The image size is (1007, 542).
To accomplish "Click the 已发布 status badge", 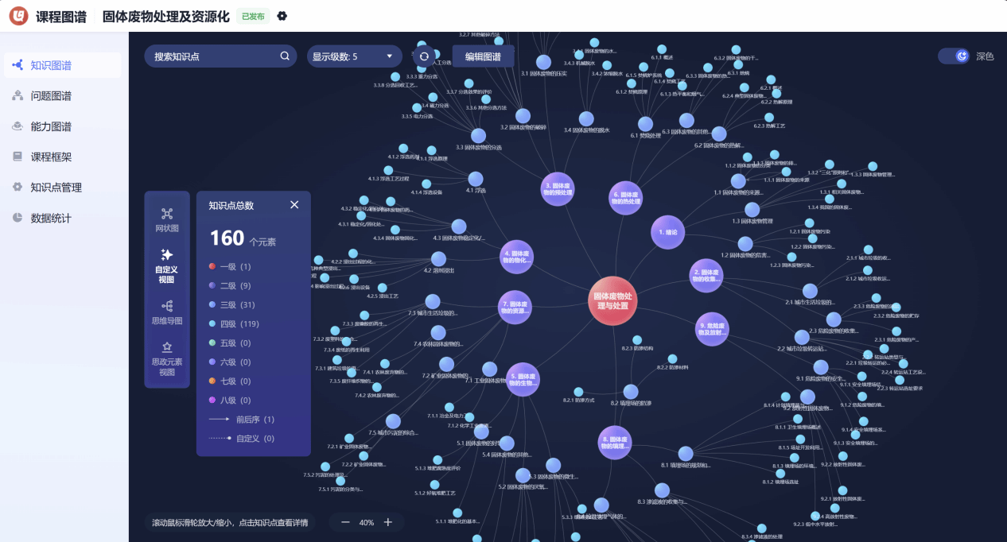I will (252, 16).
